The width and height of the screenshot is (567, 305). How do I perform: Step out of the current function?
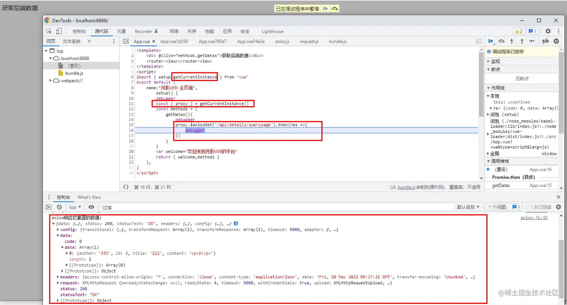[x=522, y=41]
